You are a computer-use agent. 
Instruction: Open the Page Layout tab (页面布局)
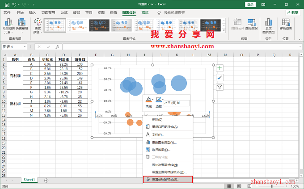pyautogui.click(x=48, y=13)
